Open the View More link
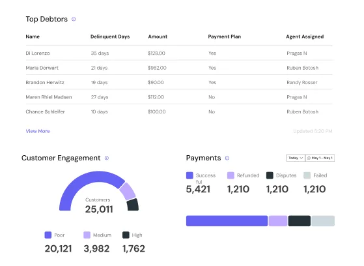 38,131
